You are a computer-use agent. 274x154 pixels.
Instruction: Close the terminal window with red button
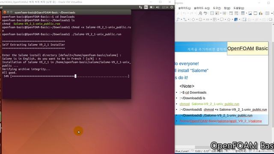tap(5, 12)
